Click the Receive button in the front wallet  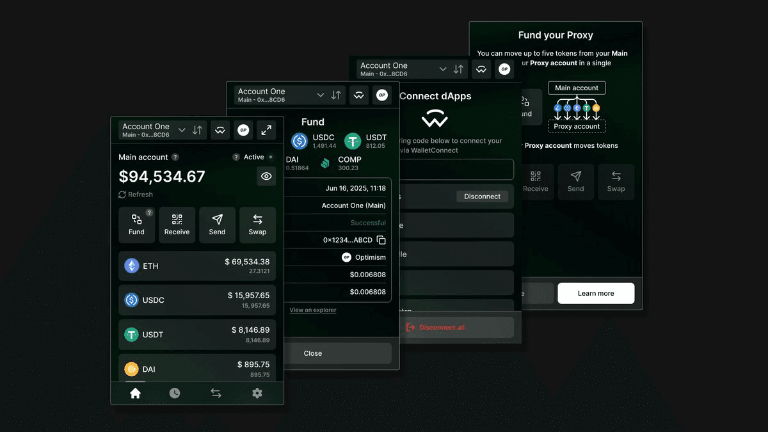coord(177,225)
